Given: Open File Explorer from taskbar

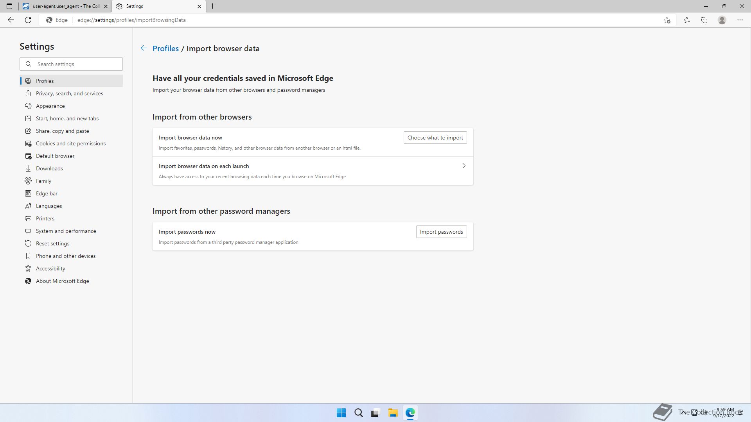Looking at the screenshot, I should pyautogui.click(x=393, y=413).
